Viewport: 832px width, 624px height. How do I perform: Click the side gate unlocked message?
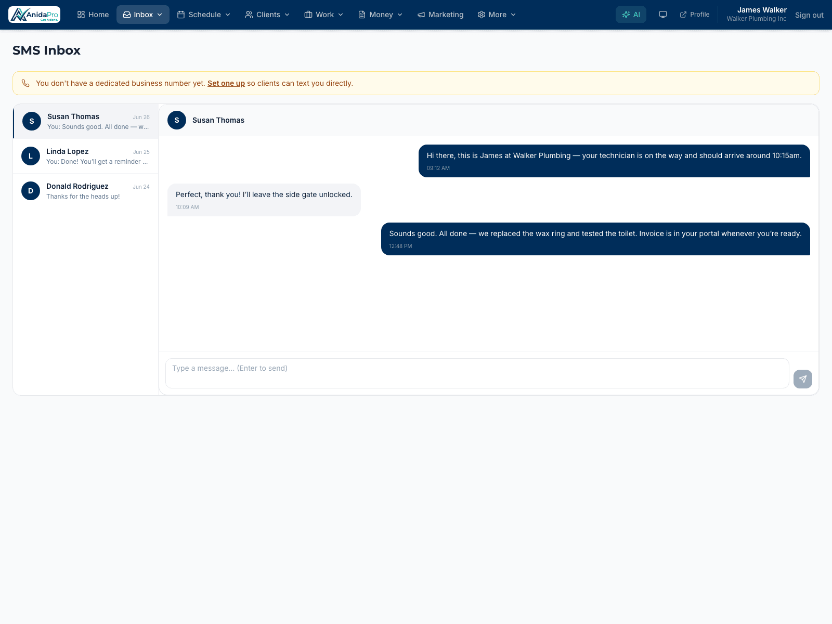tap(264, 200)
